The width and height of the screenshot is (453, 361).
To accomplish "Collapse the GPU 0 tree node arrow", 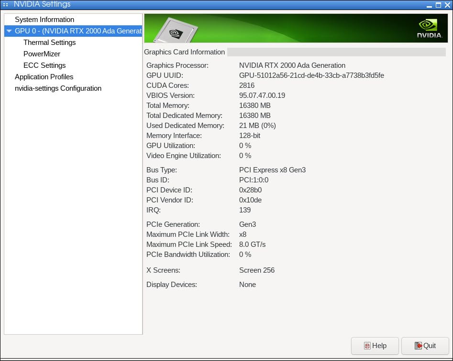I will [9, 31].
